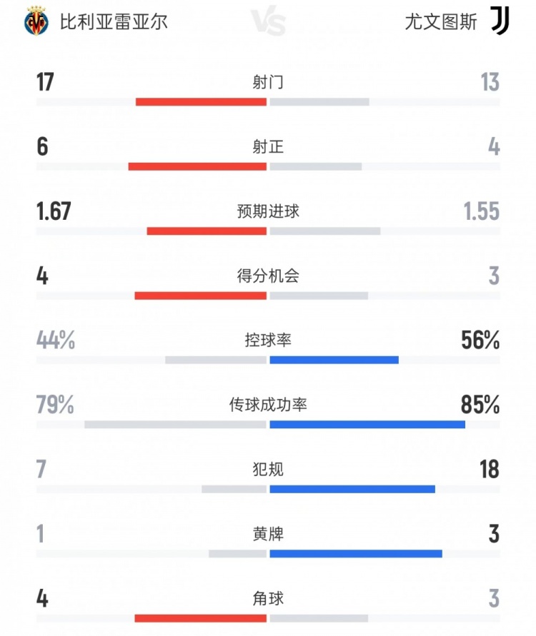This screenshot has width=536, height=636.
Task: Click the Juventus logo icon
Action: pos(499,21)
